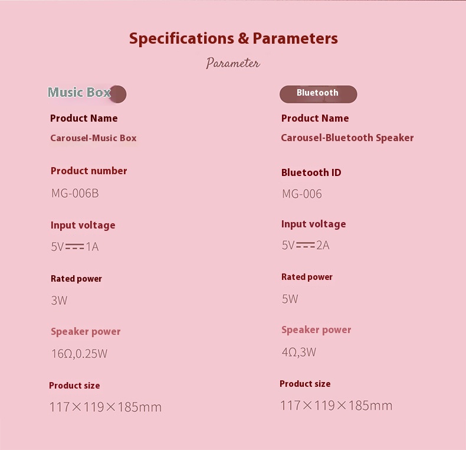Viewport: 466px width, 450px height.
Task: Click Product size label under Music Box
Action: (x=74, y=386)
